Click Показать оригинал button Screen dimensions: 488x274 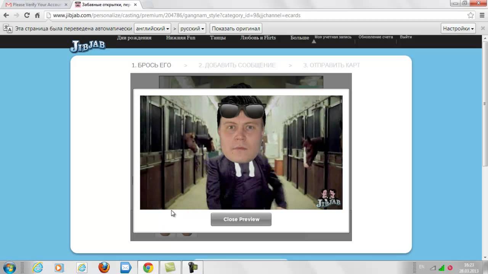point(236,29)
